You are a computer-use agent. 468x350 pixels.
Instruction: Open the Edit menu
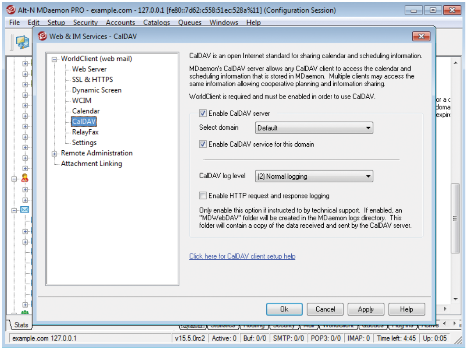point(33,22)
